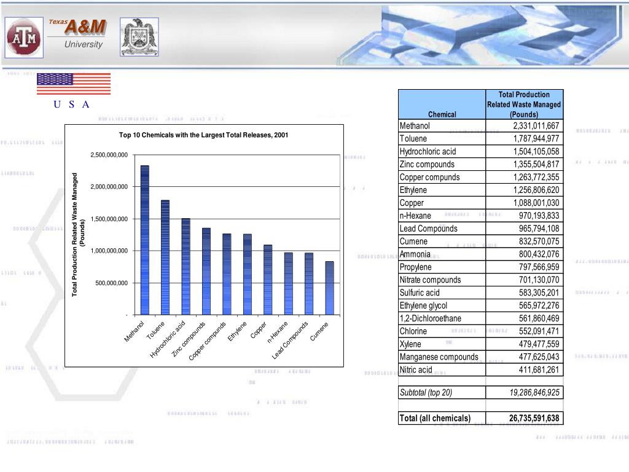Select the Copper compunds cell in the table
The image size is (629, 472).
click(442, 178)
